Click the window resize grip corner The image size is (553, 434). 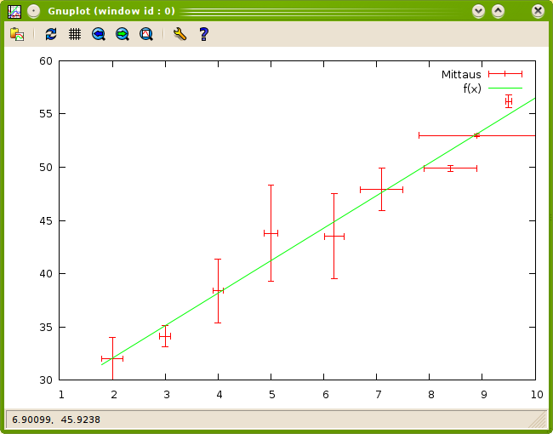click(539, 420)
